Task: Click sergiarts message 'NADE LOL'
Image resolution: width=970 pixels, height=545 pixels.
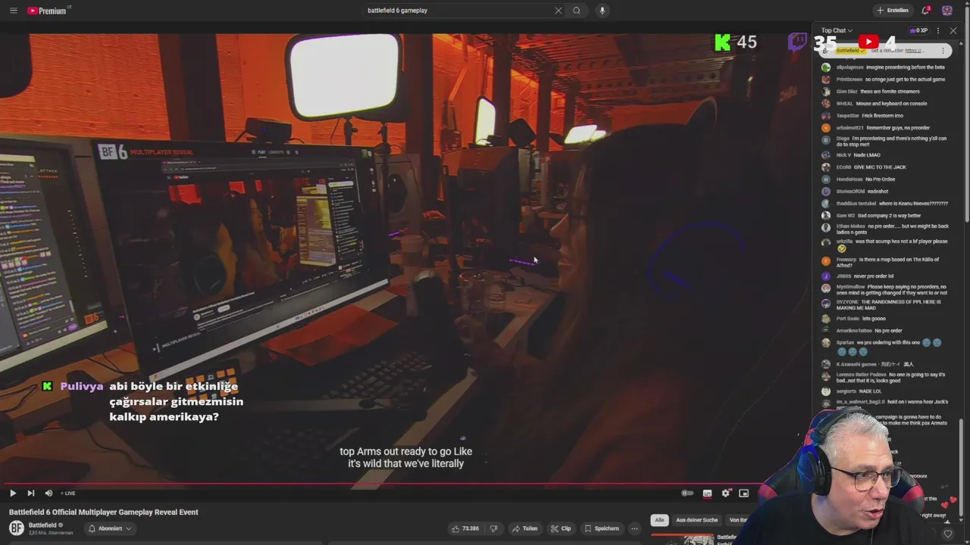Action: coord(869,391)
